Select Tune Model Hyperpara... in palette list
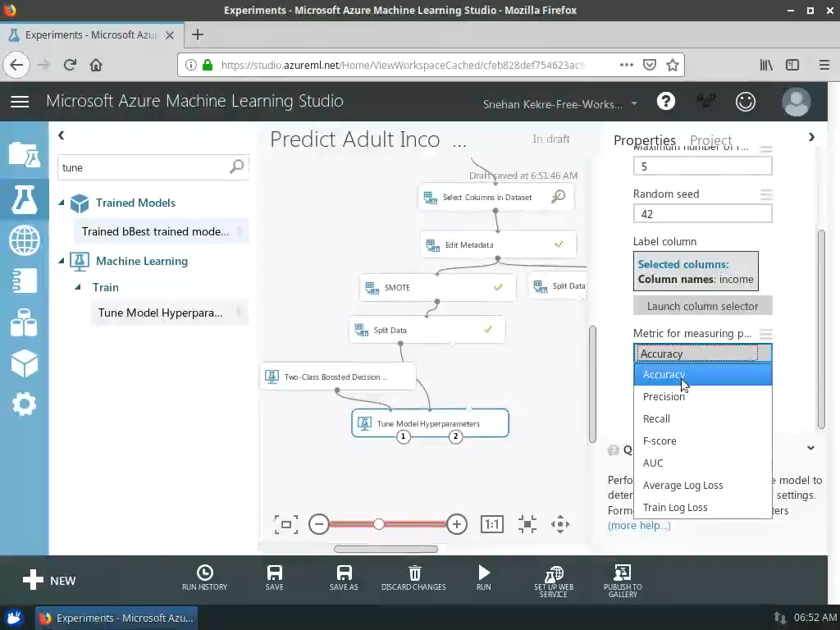Screen dimensions: 840x630 [x=169, y=313]
